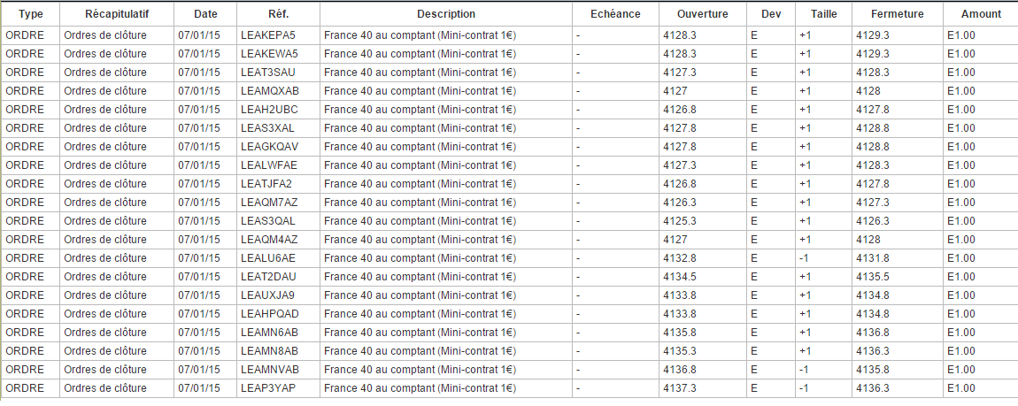Select the Description column header
The image size is (1018, 406).
446,14
